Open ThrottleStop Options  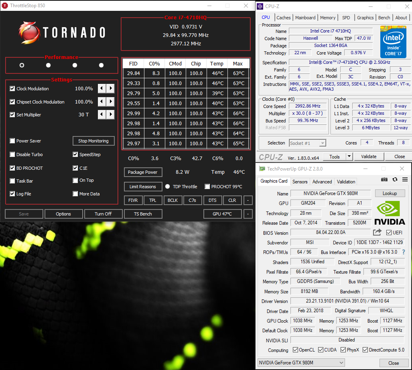pyautogui.click(x=63, y=214)
